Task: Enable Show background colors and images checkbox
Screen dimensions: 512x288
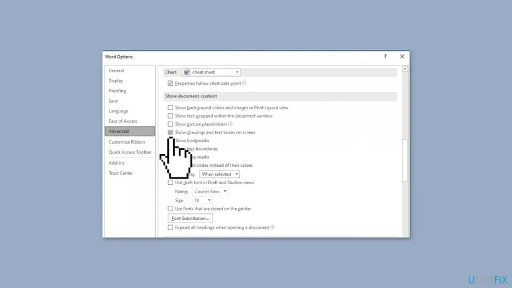Action: coord(171,108)
